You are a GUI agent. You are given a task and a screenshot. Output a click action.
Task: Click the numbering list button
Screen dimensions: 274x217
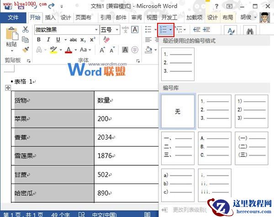(x=163, y=30)
